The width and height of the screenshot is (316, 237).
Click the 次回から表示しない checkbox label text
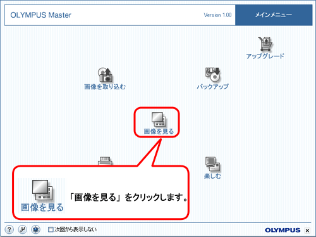point(75,229)
